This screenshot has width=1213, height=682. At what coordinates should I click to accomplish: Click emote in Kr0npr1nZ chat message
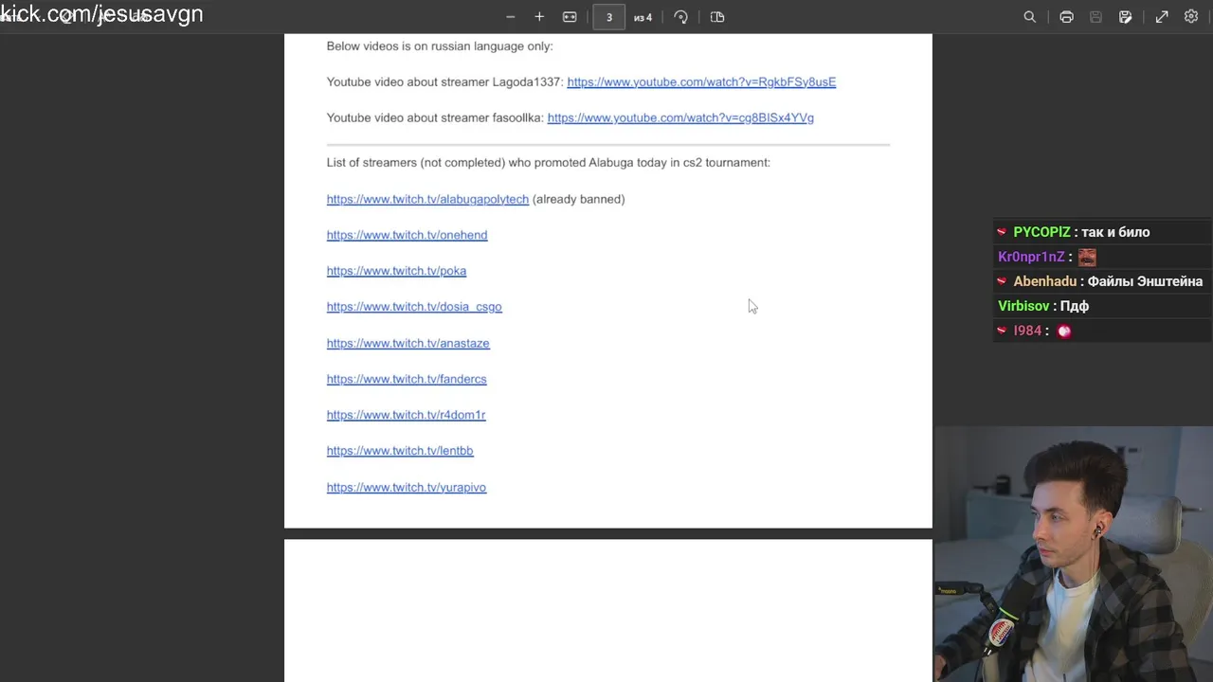pos(1087,257)
